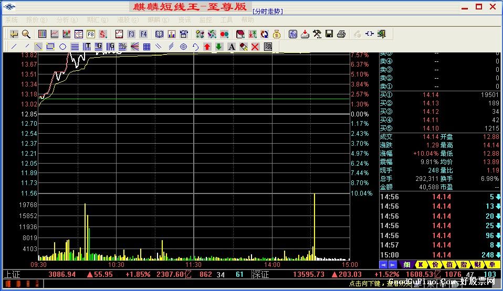The width and height of the screenshot is (503, 291).
Task: Select the percentage lines drawing tool
Action: [x=122, y=47]
